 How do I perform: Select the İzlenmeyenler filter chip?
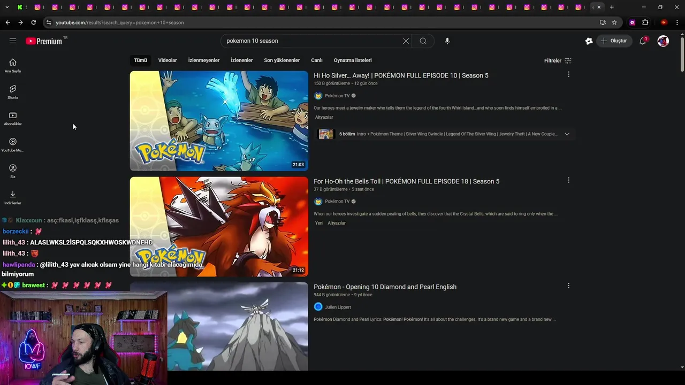pos(204,60)
